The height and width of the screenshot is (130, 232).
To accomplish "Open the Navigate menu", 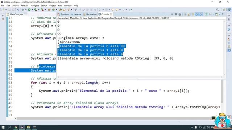I will point(35,6).
